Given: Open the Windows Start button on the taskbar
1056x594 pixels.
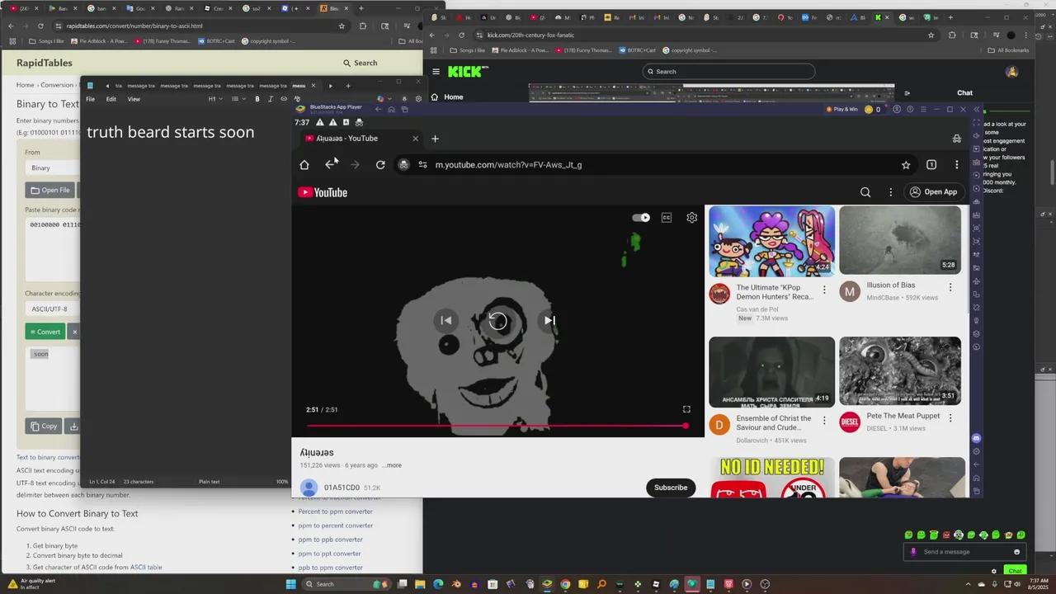Looking at the screenshot, I should click(290, 584).
